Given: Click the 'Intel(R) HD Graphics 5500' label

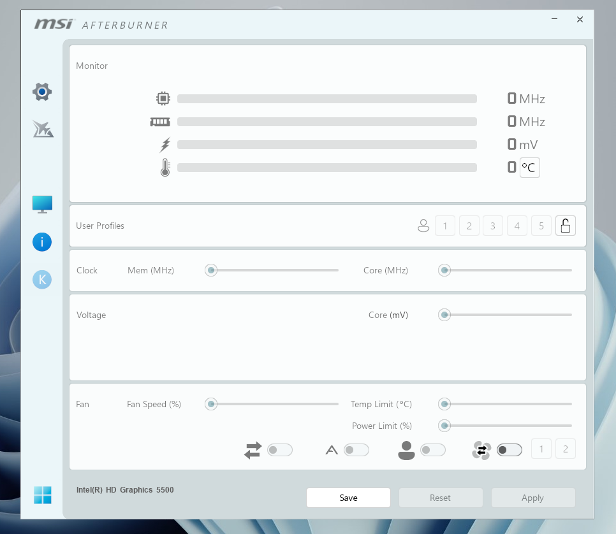Looking at the screenshot, I should 125,490.
